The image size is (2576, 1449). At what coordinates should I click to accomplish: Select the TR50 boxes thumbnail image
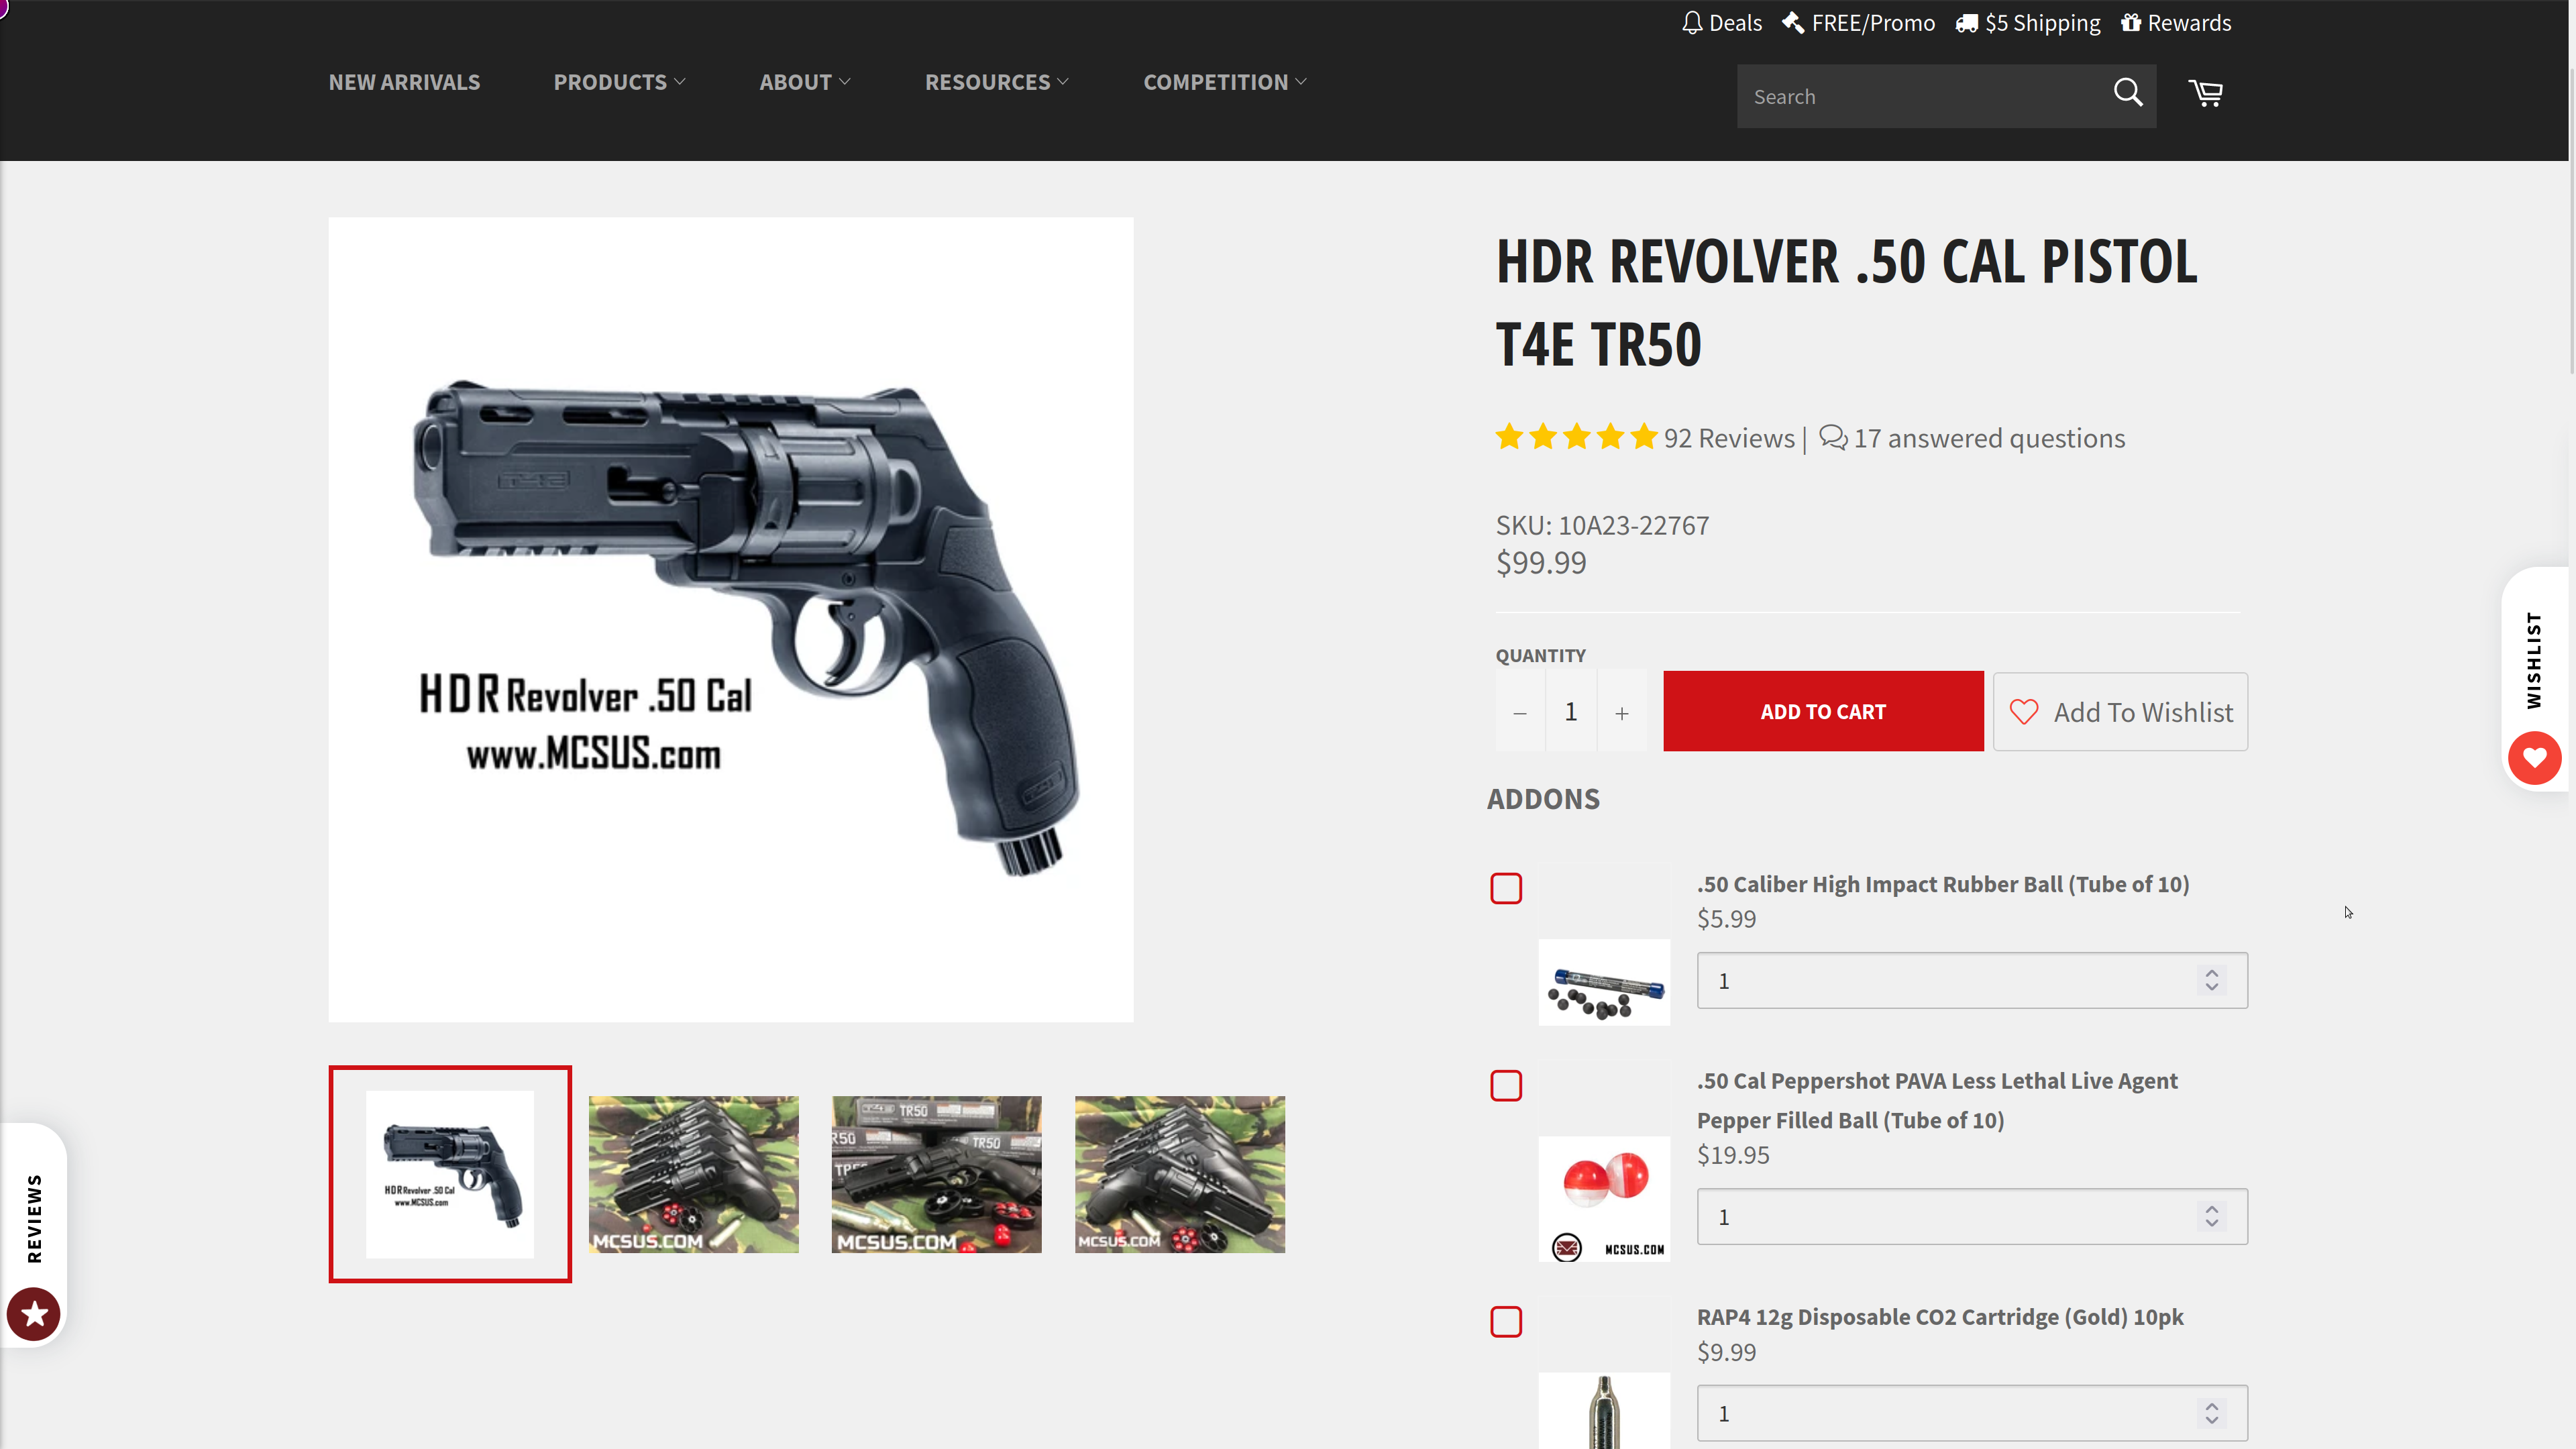(x=936, y=1174)
